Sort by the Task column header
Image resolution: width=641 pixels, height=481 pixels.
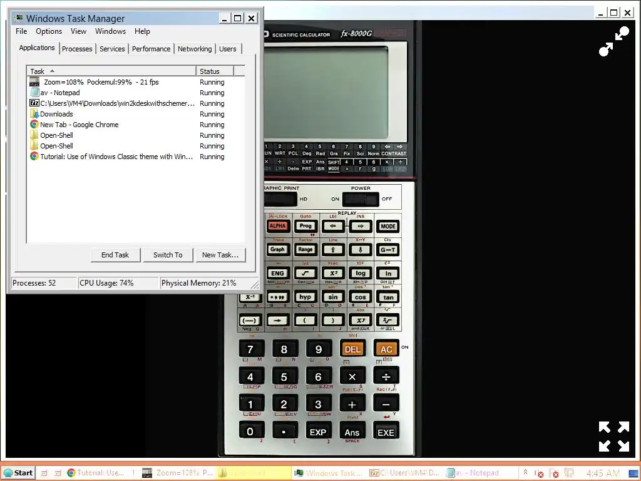point(111,71)
